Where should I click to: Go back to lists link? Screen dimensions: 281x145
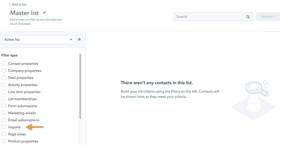18,4
